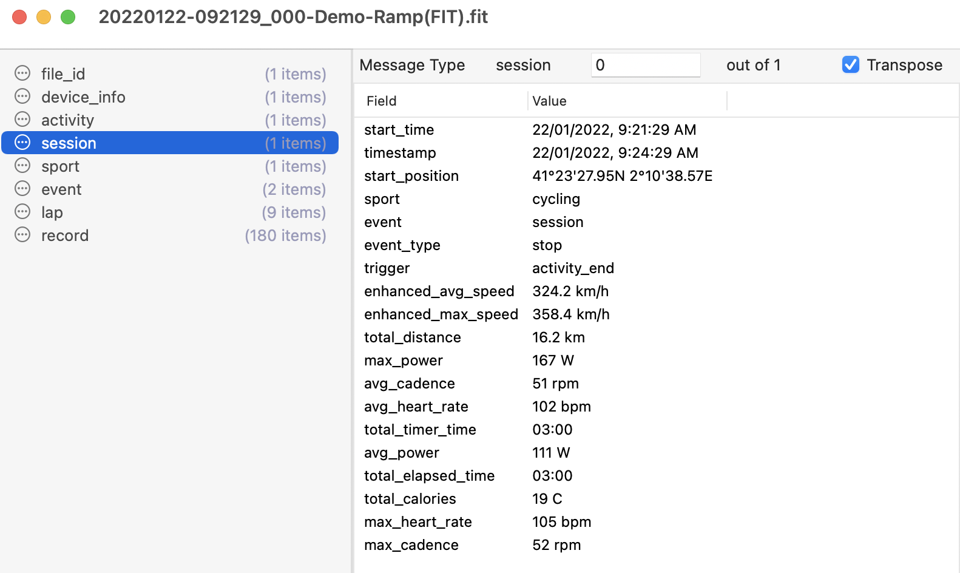The image size is (960, 573).
Task: Click the ellipsis icon beside event in sidebar
Action: (x=22, y=189)
